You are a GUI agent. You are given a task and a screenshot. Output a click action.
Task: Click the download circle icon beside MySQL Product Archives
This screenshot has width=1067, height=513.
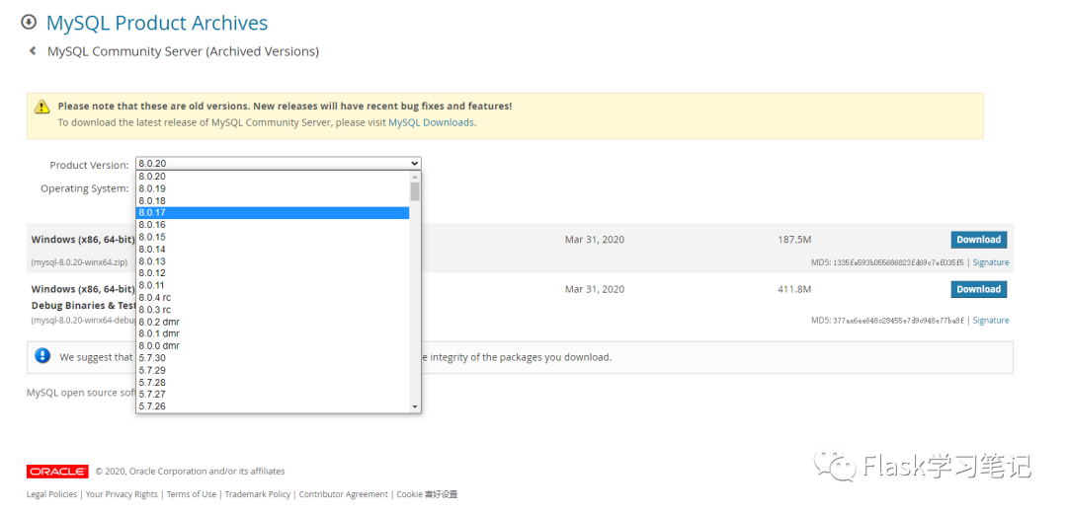pos(29,23)
